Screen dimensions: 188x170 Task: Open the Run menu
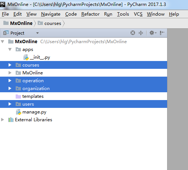(108, 14)
